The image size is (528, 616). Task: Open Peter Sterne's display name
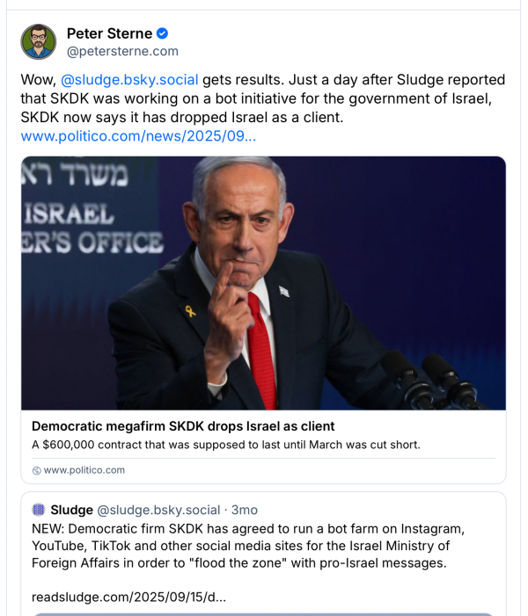109,33
